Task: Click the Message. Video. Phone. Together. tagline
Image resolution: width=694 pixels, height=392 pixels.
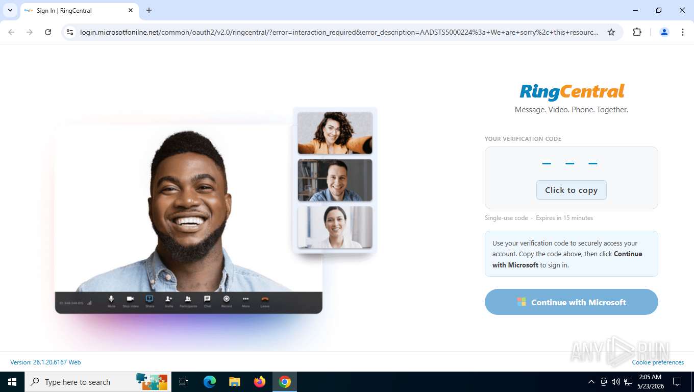Action: coord(572,110)
